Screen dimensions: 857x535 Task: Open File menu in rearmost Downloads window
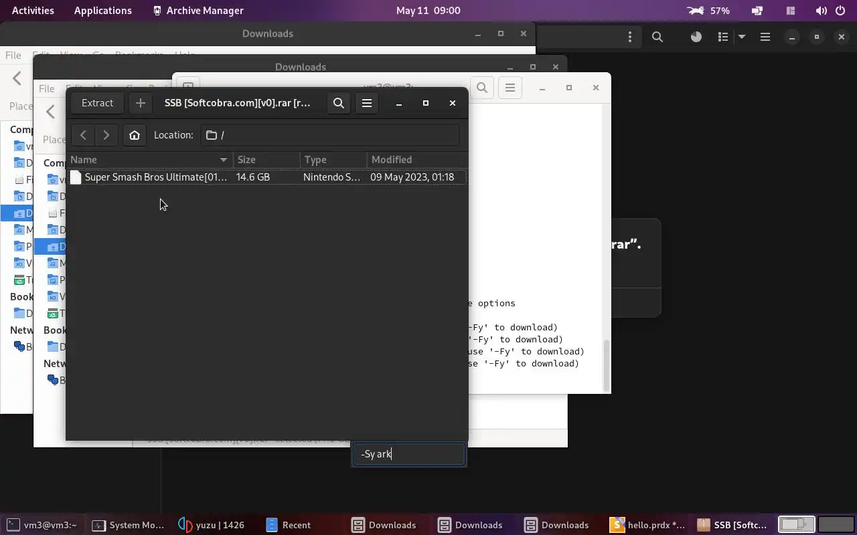[x=13, y=56]
